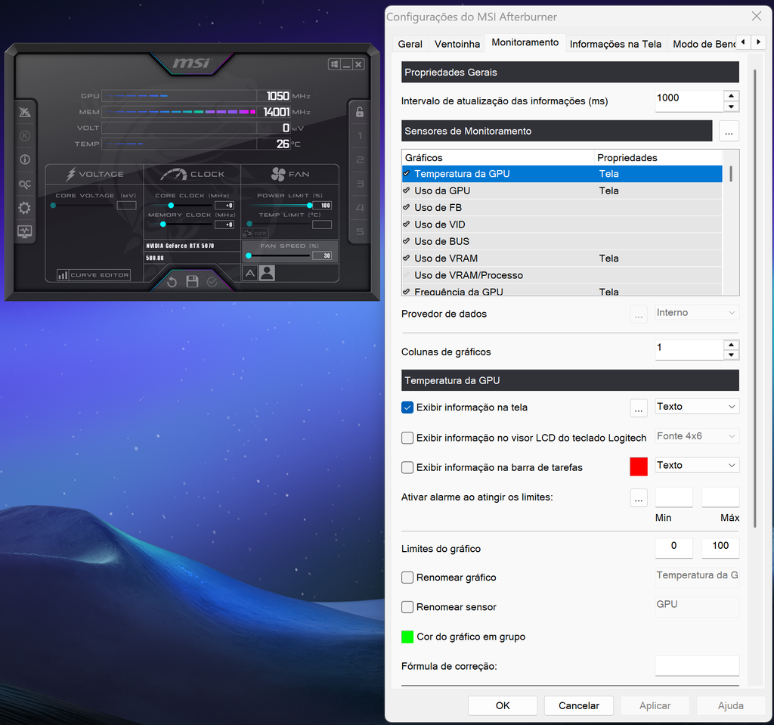This screenshot has height=725, width=774.
Task: Enable 'Exibir informação na barra de tarefas' checkbox
Action: [x=407, y=467]
